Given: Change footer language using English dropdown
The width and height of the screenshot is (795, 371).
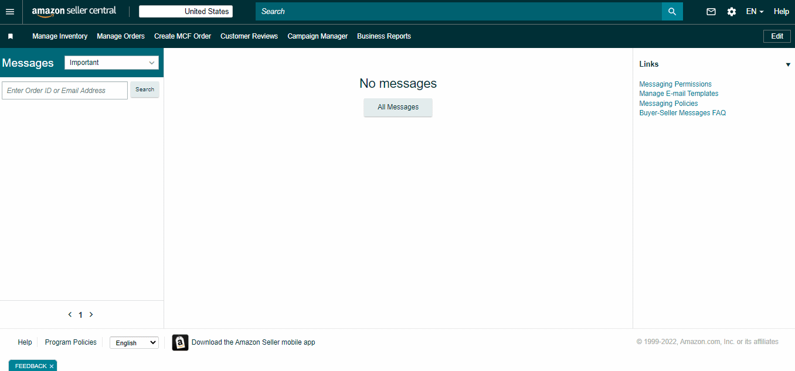Looking at the screenshot, I should (x=134, y=342).
